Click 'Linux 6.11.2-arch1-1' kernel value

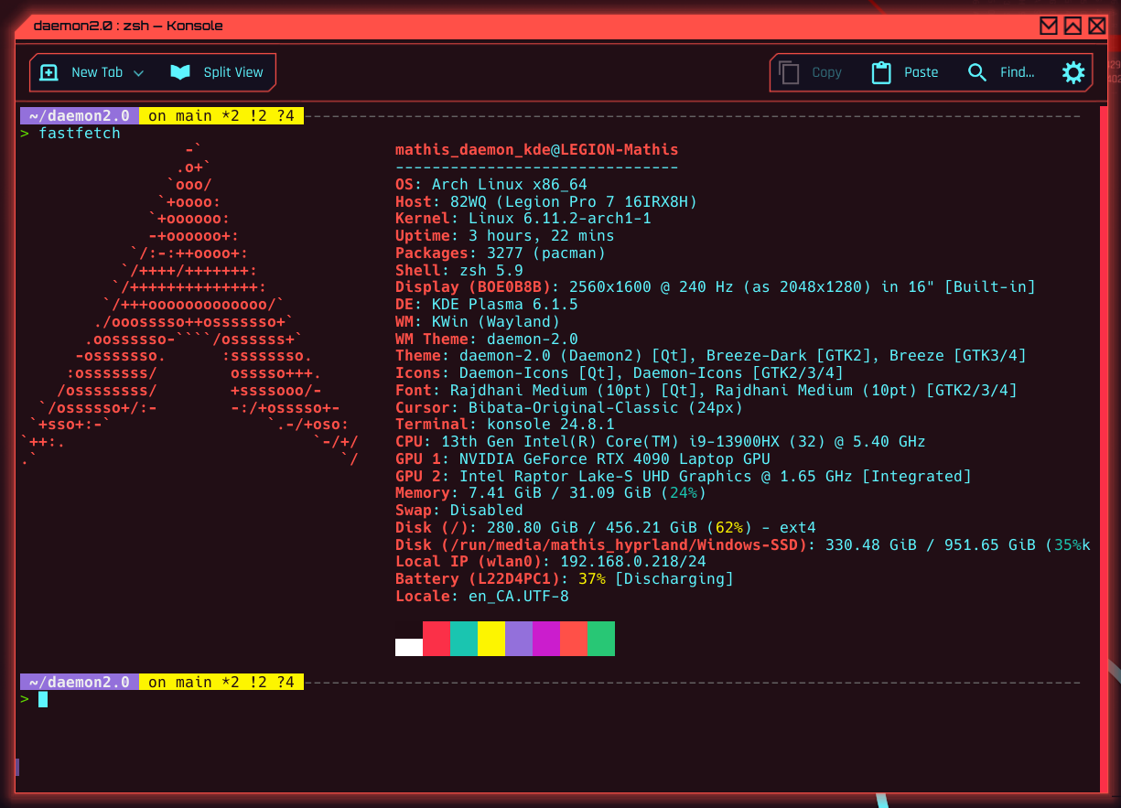560,219
